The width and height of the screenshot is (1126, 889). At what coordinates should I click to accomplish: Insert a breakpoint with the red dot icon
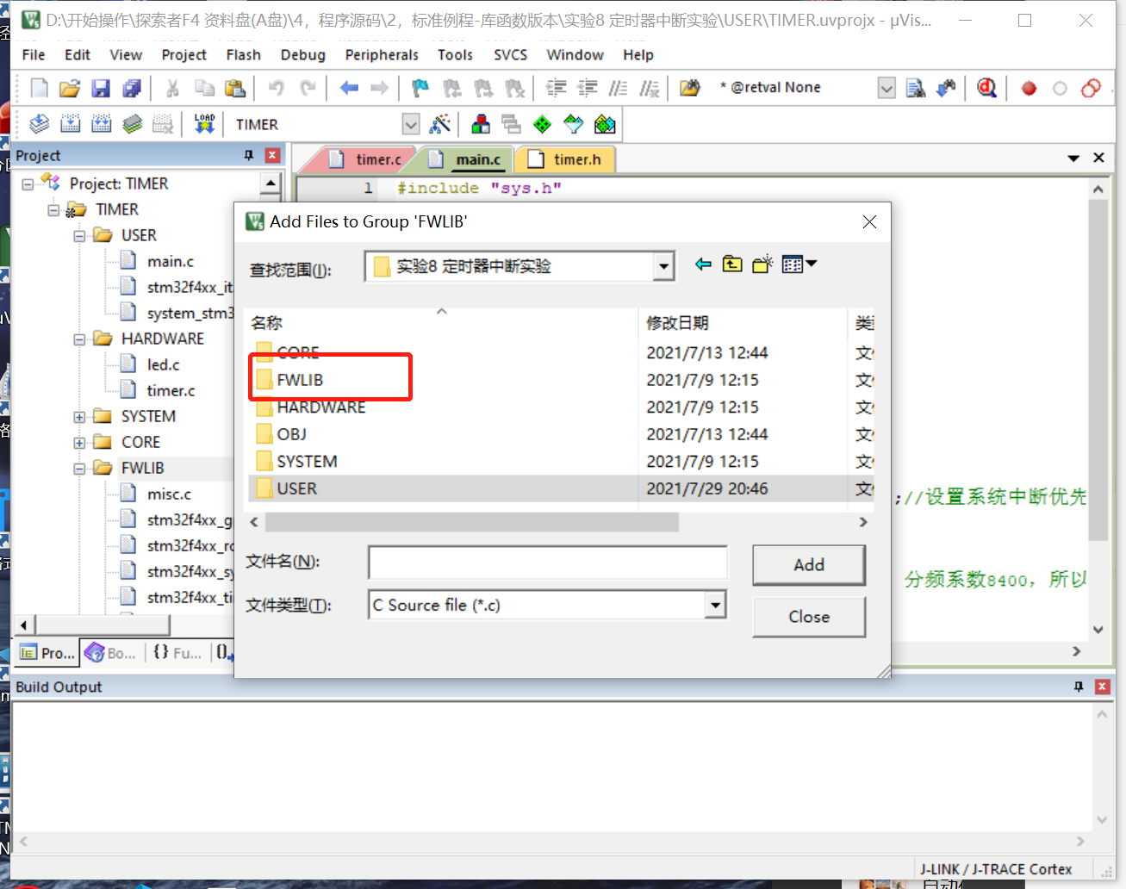(1029, 88)
